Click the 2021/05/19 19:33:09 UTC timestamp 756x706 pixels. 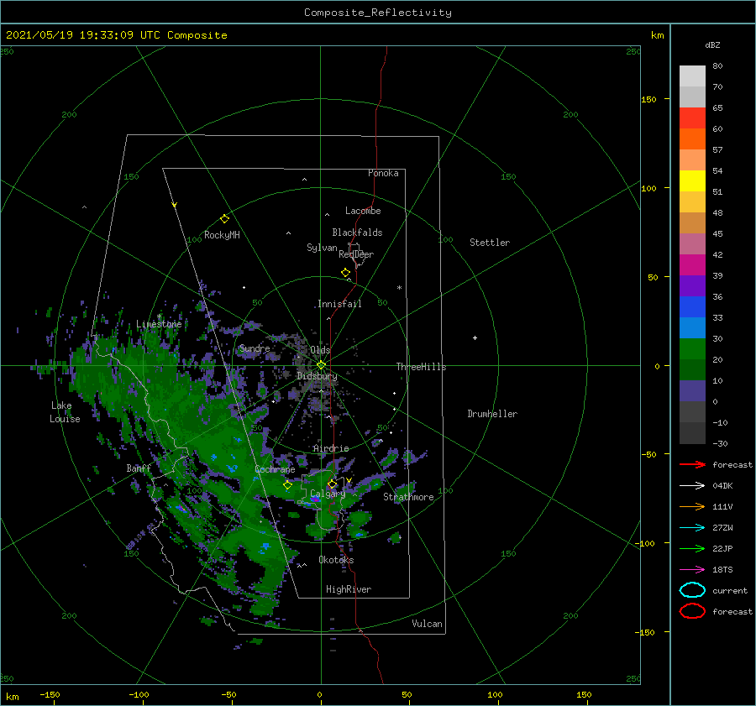[83, 35]
